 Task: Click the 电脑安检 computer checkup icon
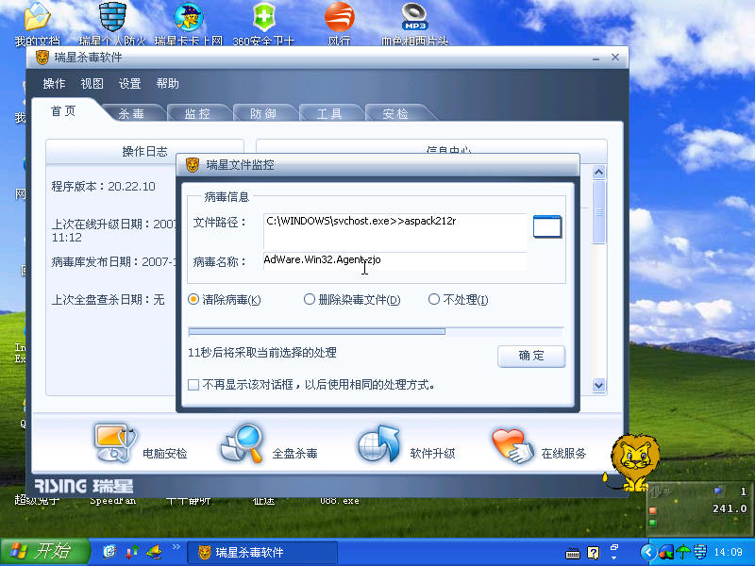tap(115, 443)
